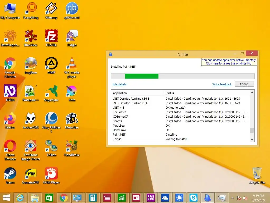Open File Explorer from the taskbar
This screenshot has width=270, height=203.
click(x=35, y=198)
